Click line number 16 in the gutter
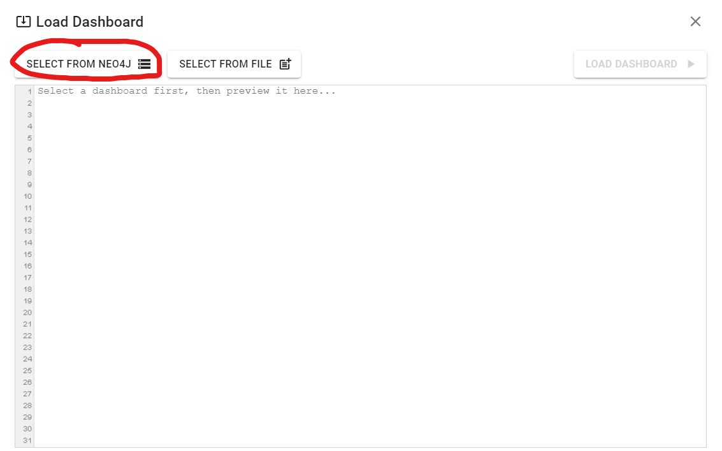 point(27,266)
